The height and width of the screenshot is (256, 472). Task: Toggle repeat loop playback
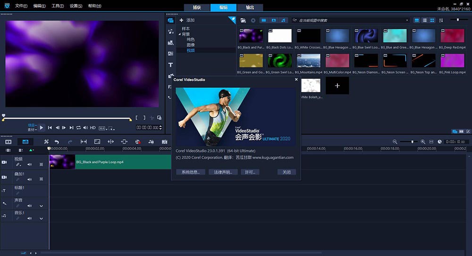coord(78,128)
